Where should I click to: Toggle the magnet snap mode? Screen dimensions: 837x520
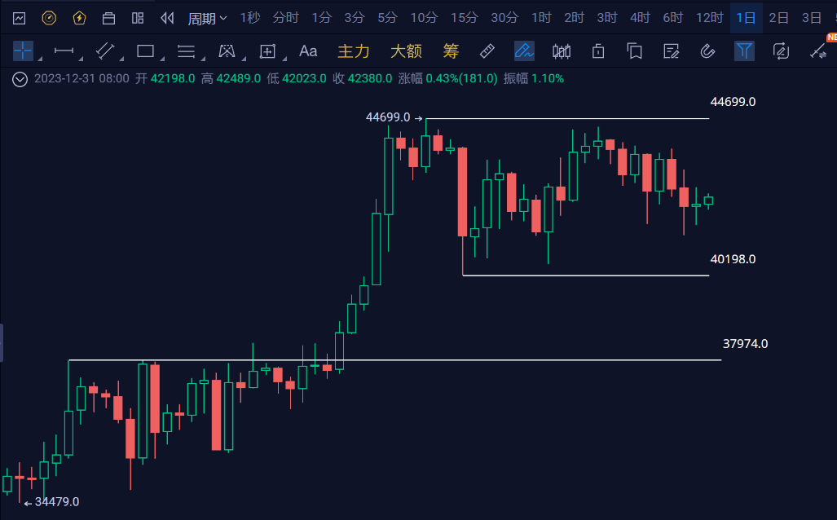707,51
